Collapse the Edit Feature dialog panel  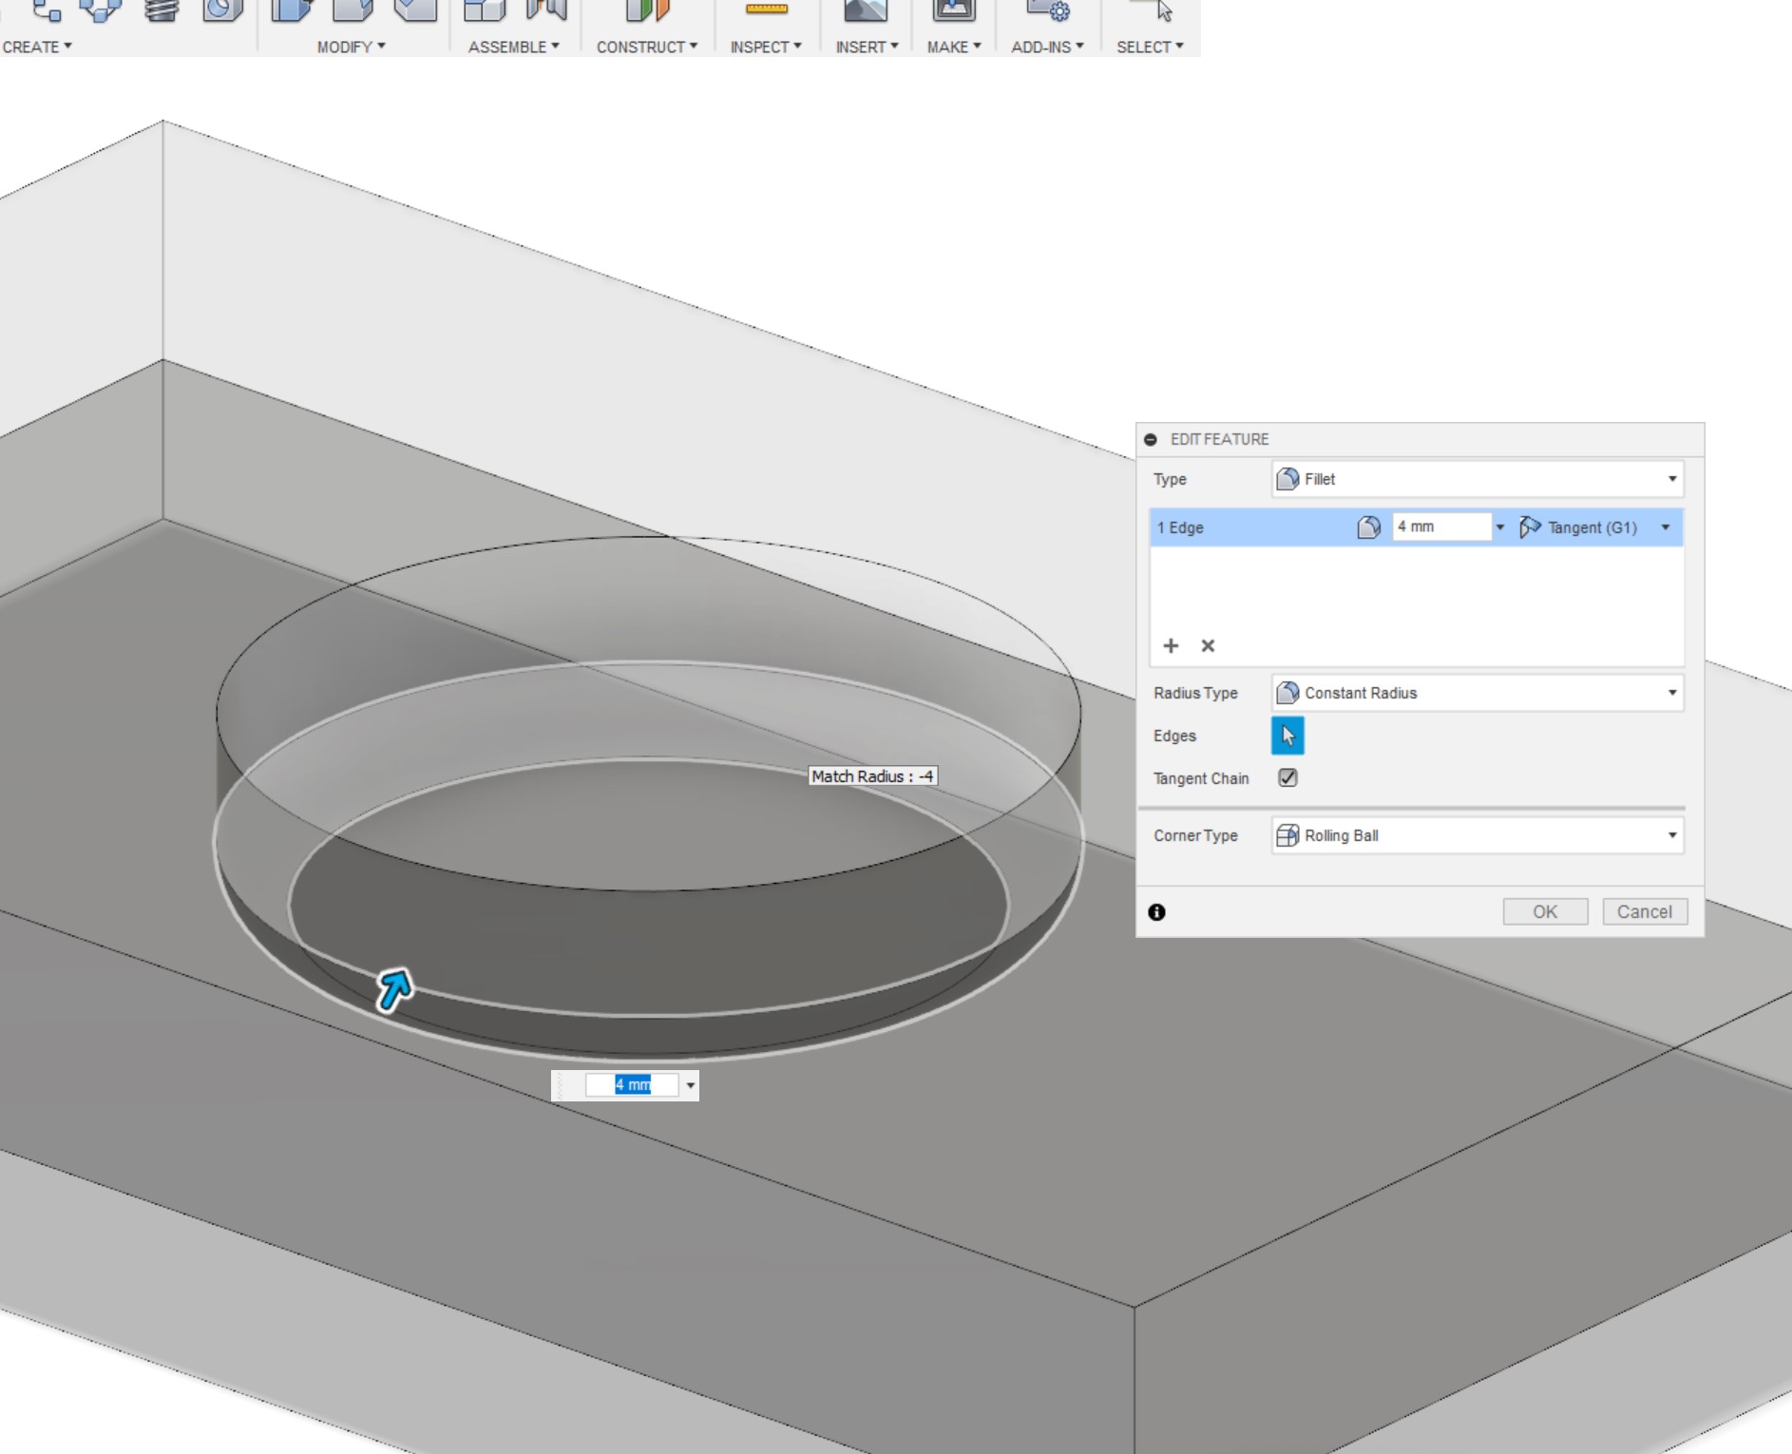pyautogui.click(x=1151, y=439)
